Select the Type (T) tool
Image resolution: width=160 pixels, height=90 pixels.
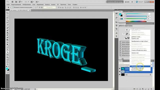(x=8, y=50)
